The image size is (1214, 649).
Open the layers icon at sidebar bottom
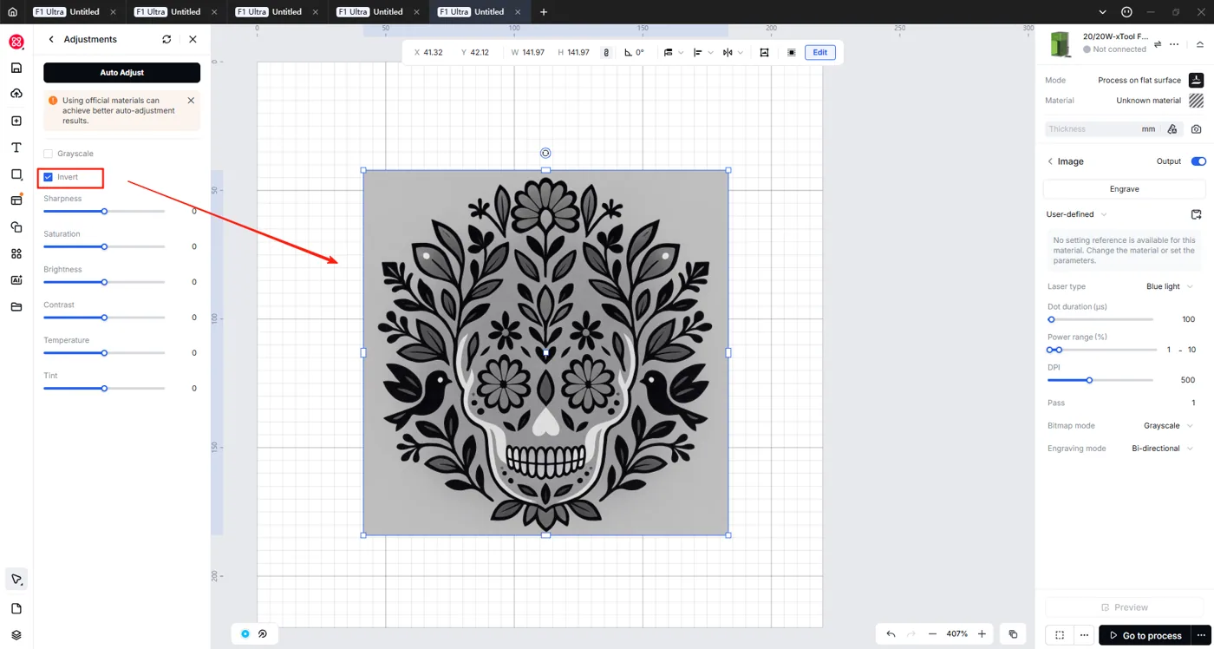click(x=16, y=635)
